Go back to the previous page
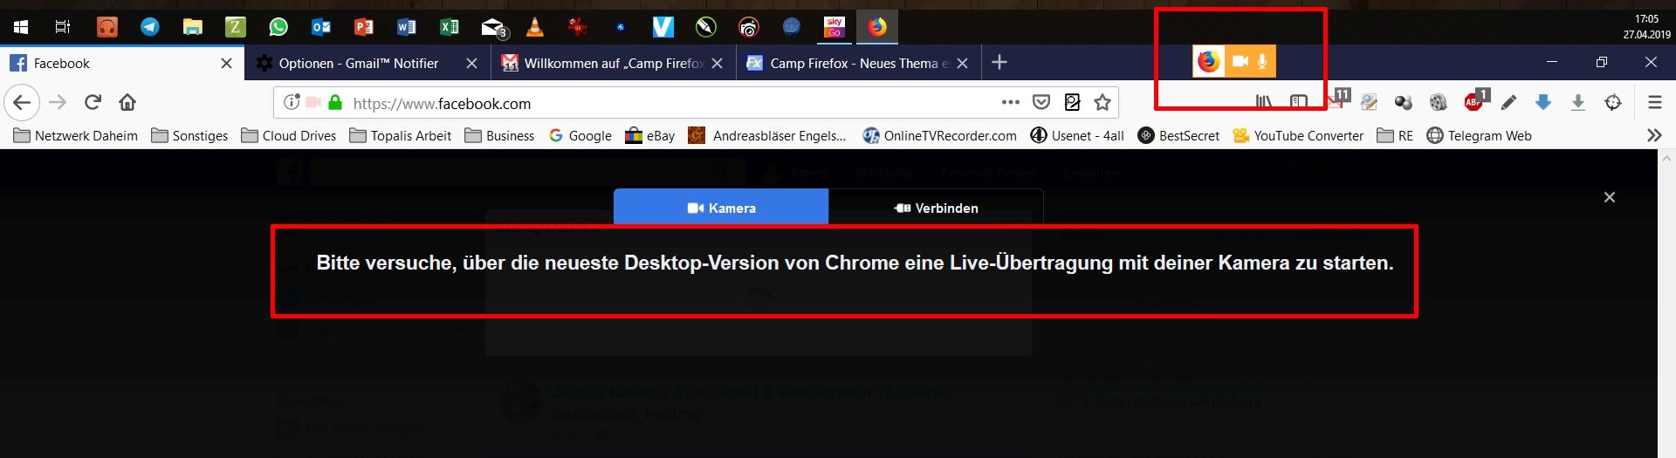 22,103
